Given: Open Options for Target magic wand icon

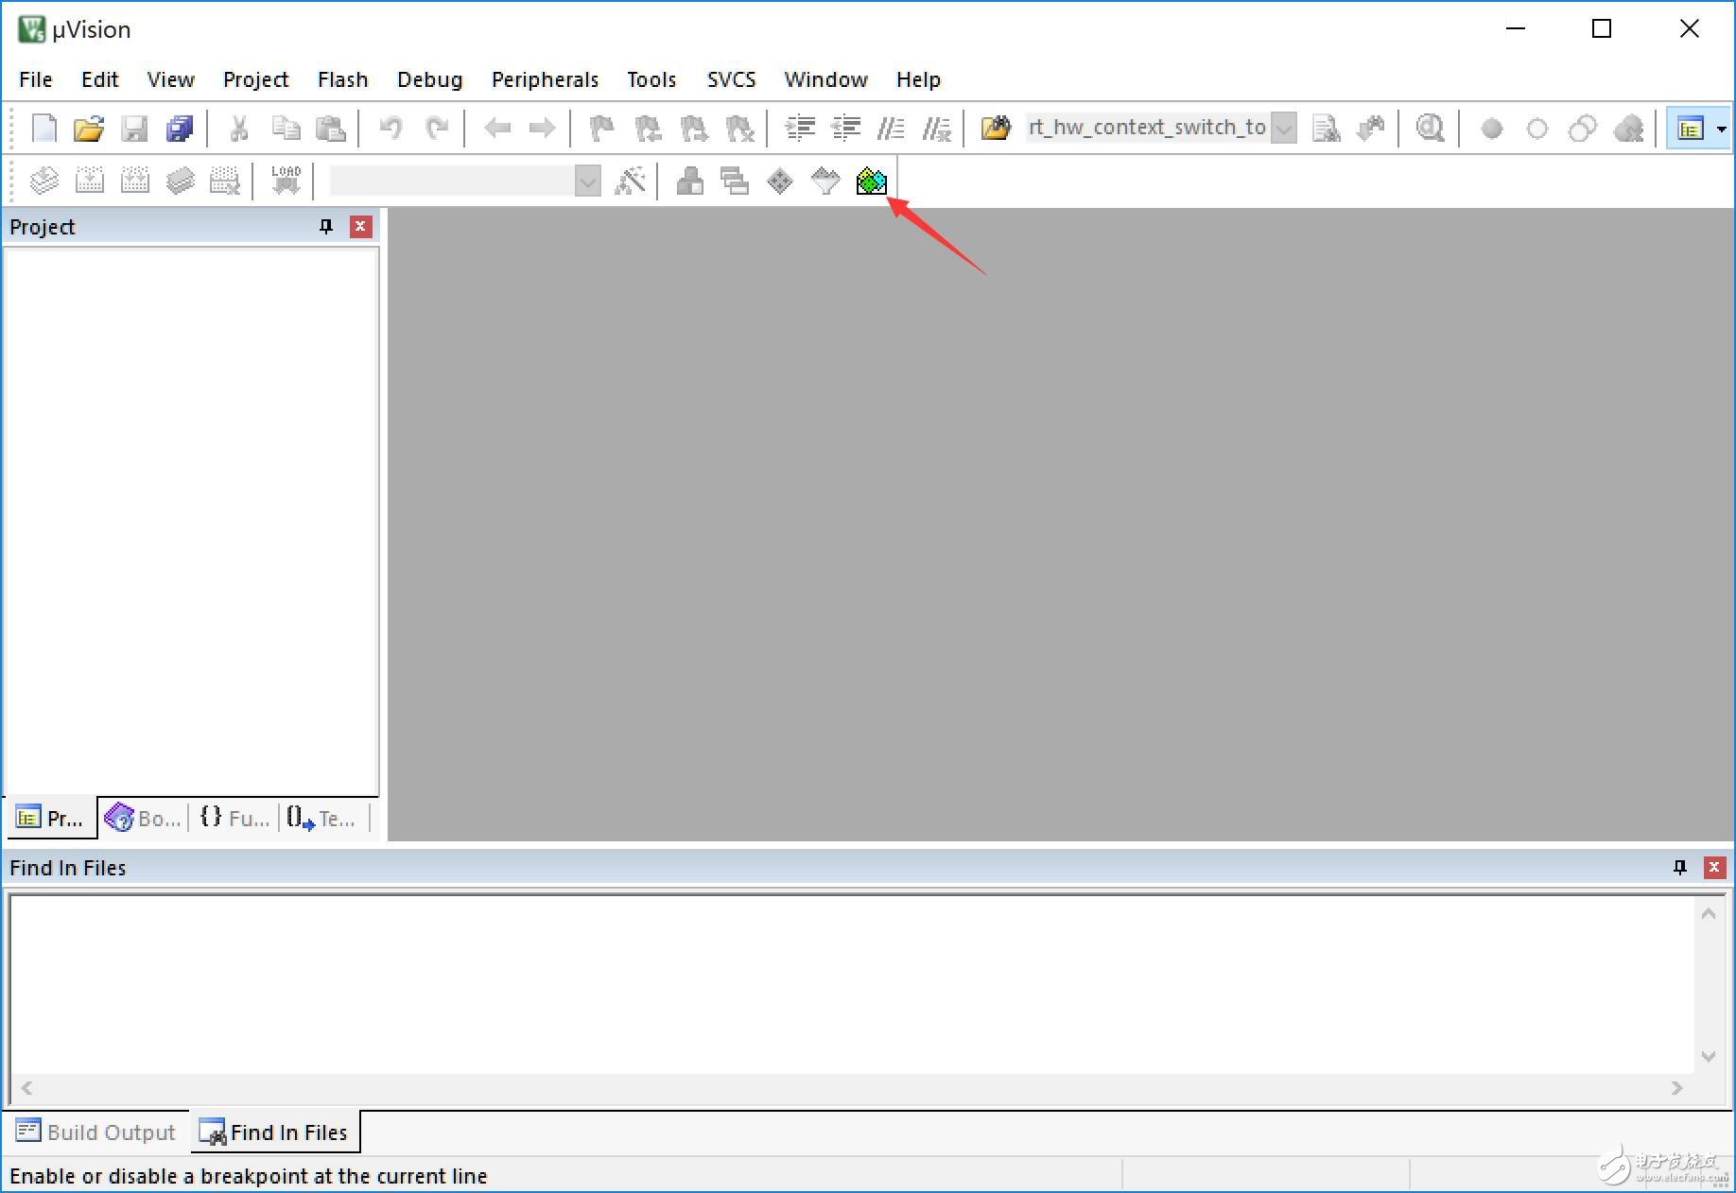Looking at the screenshot, I should point(630,181).
